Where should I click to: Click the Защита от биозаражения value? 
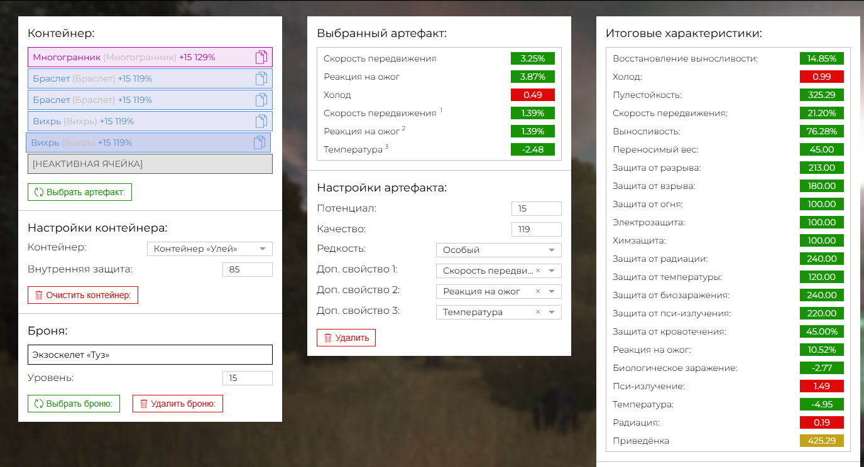[x=822, y=295]
